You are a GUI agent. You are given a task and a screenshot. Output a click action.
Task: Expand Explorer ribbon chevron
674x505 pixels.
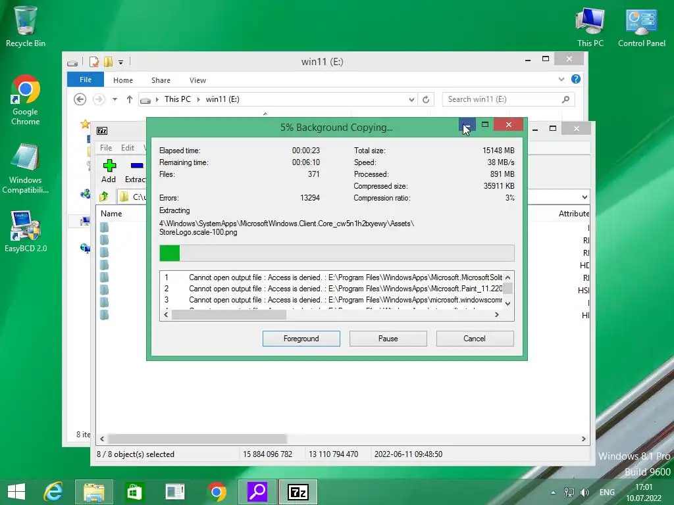(561, 79)
